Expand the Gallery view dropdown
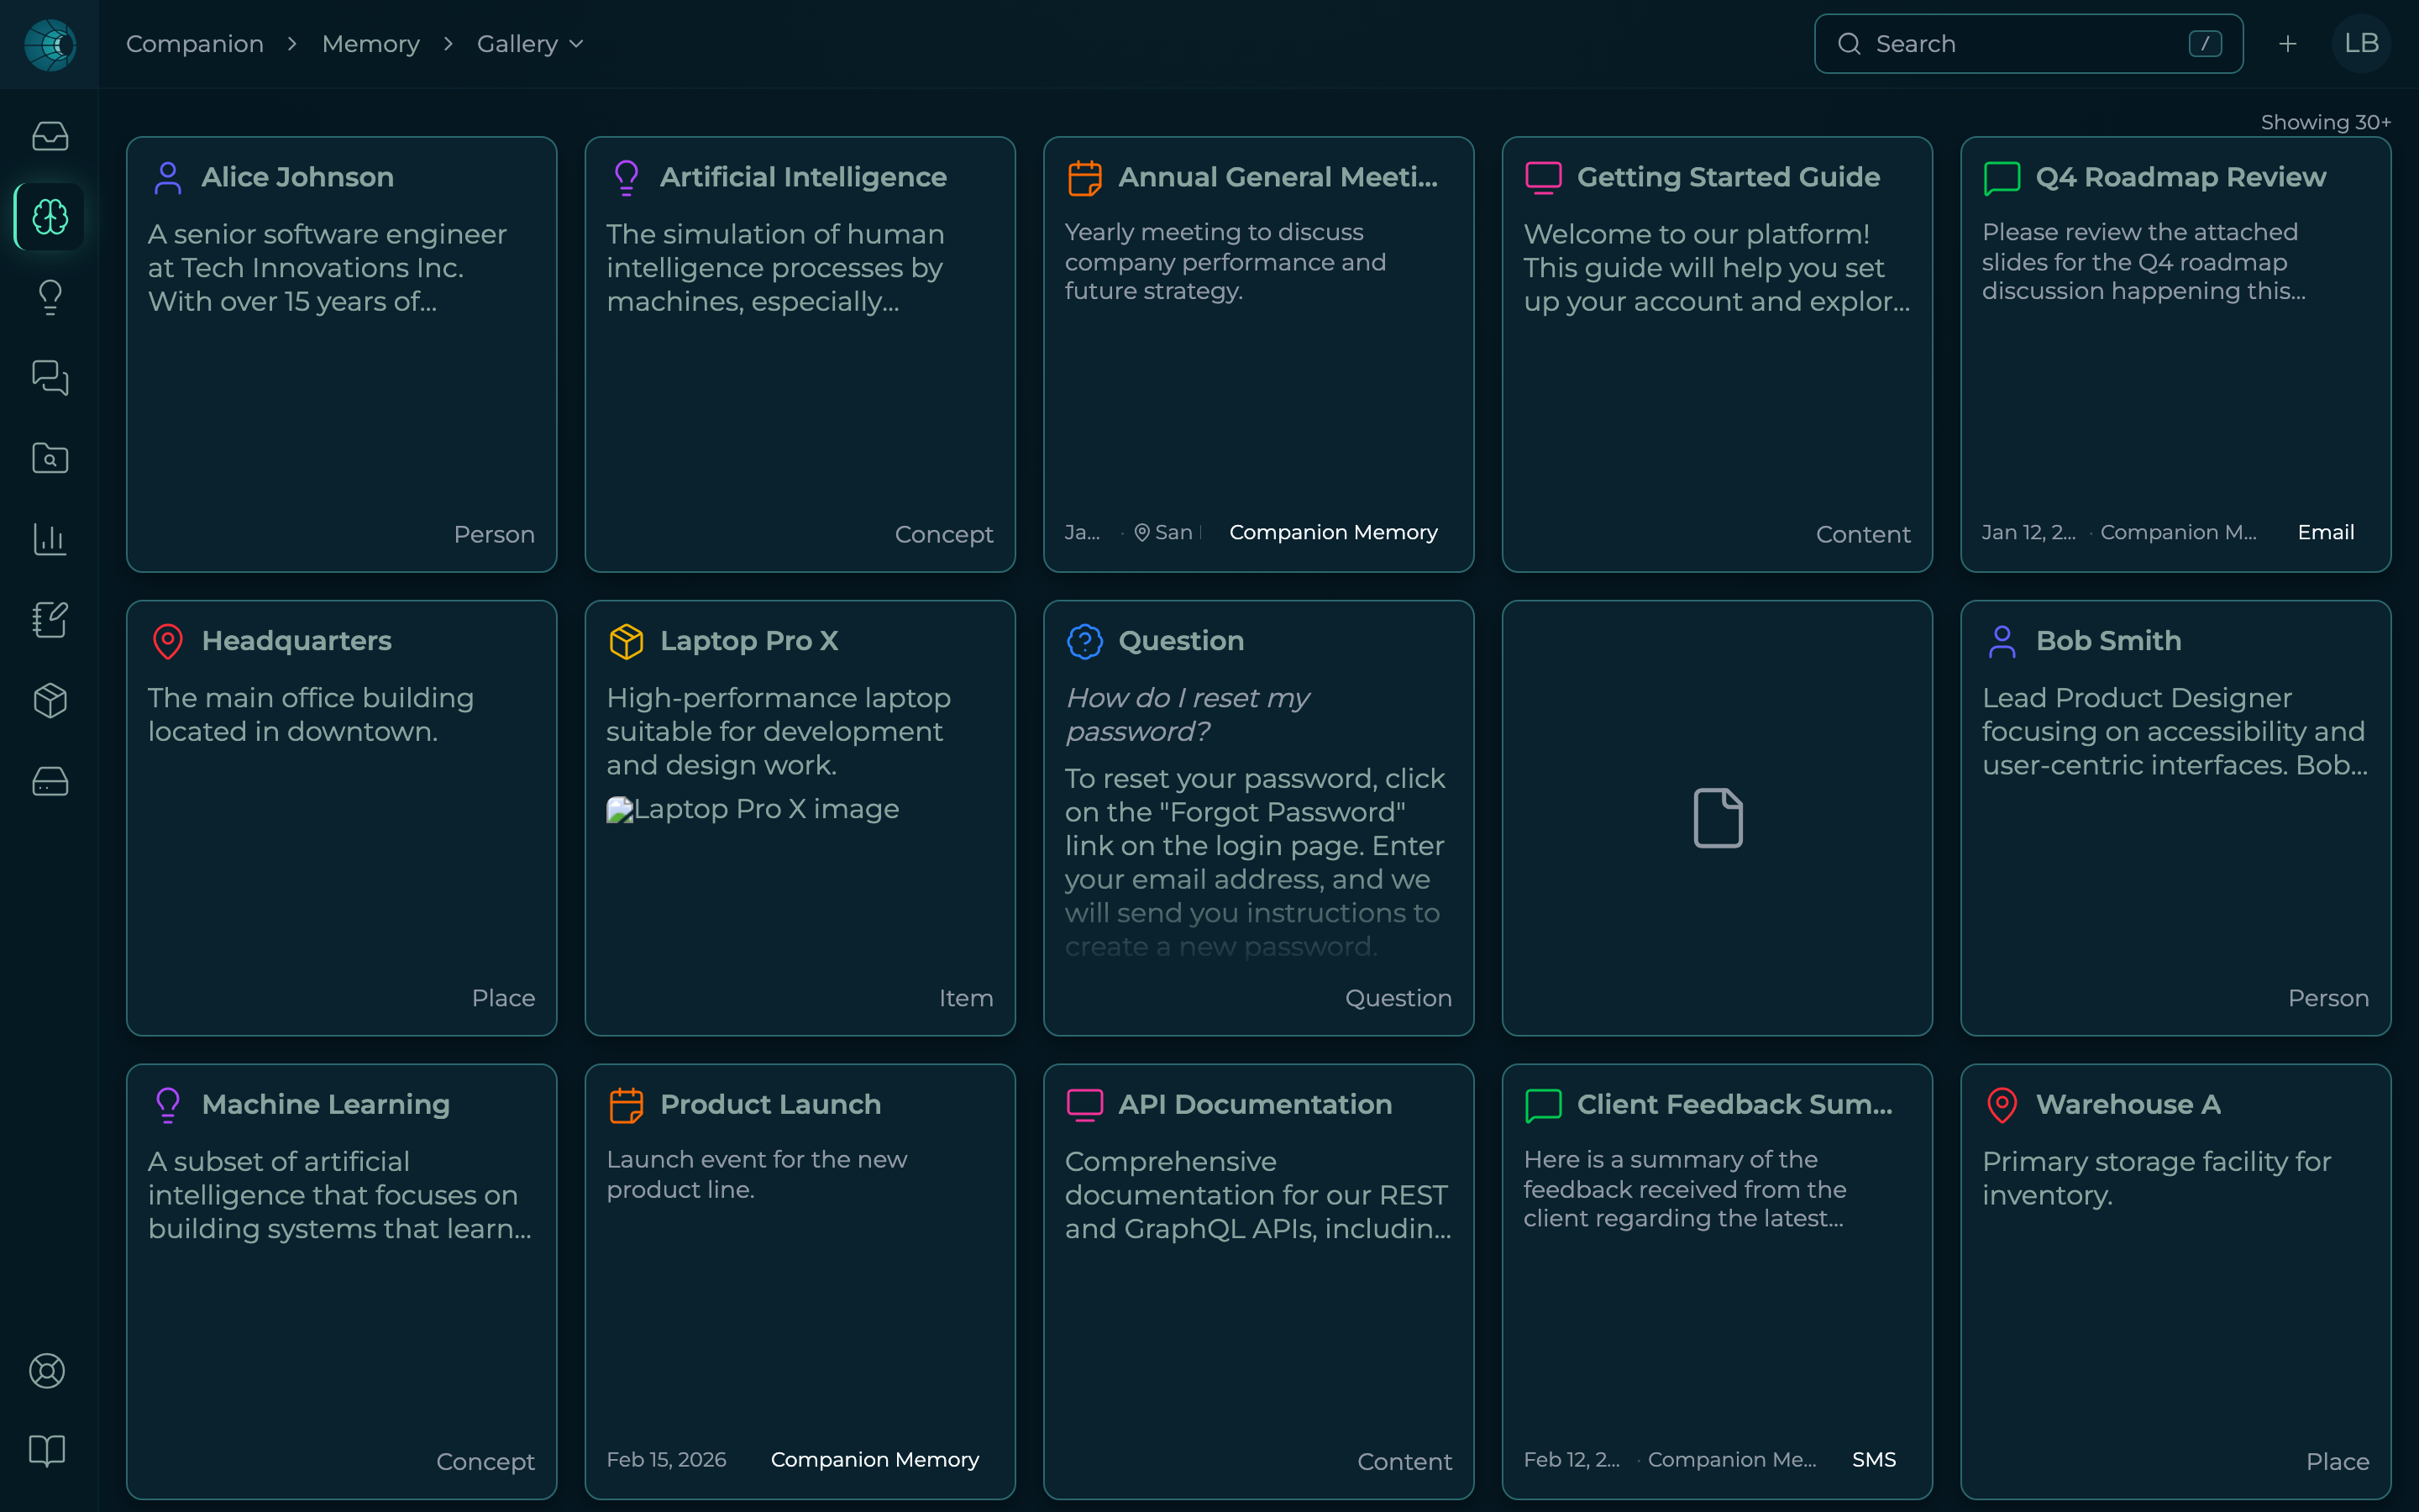This screenshot has width=2419, height=1512. [x=530, y=44]
